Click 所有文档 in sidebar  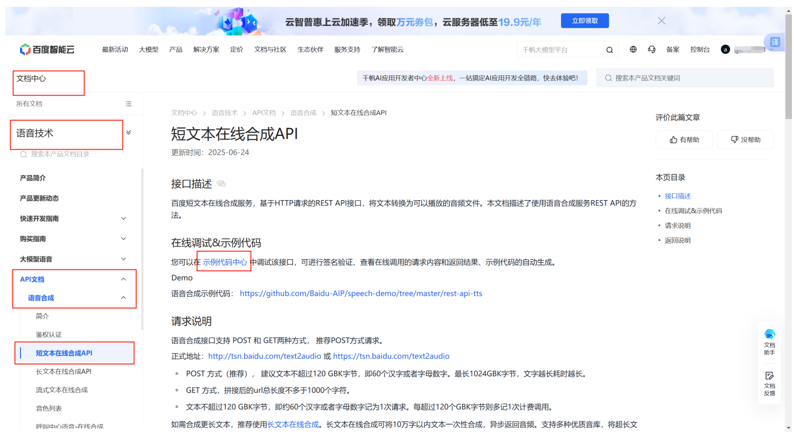tap(29, 104)
